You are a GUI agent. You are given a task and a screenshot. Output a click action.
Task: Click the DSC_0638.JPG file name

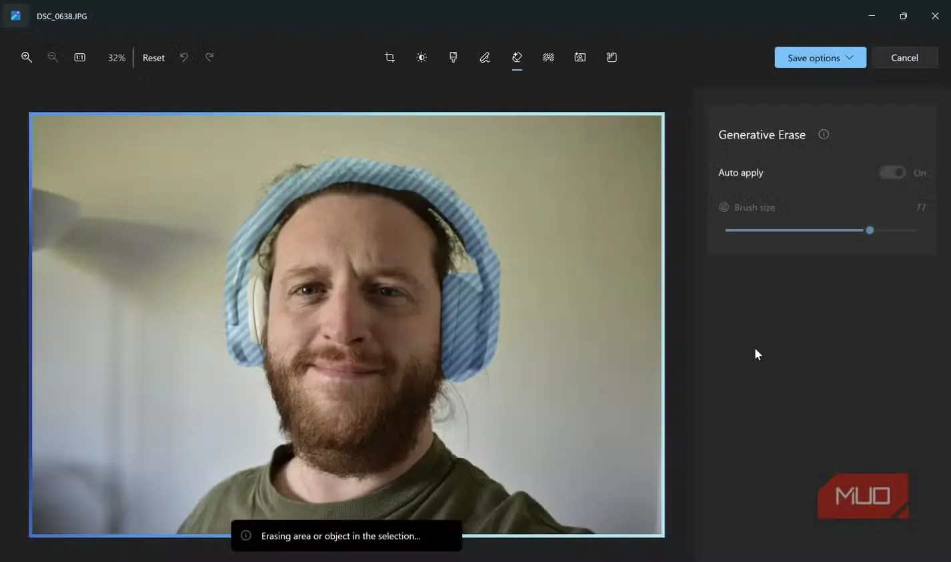coord(62,16)
